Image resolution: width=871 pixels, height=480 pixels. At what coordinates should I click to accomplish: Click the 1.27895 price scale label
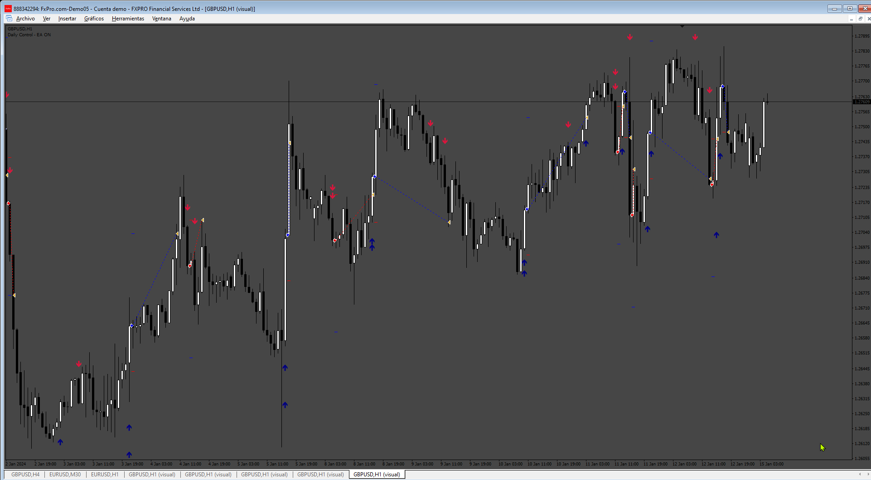862,36
